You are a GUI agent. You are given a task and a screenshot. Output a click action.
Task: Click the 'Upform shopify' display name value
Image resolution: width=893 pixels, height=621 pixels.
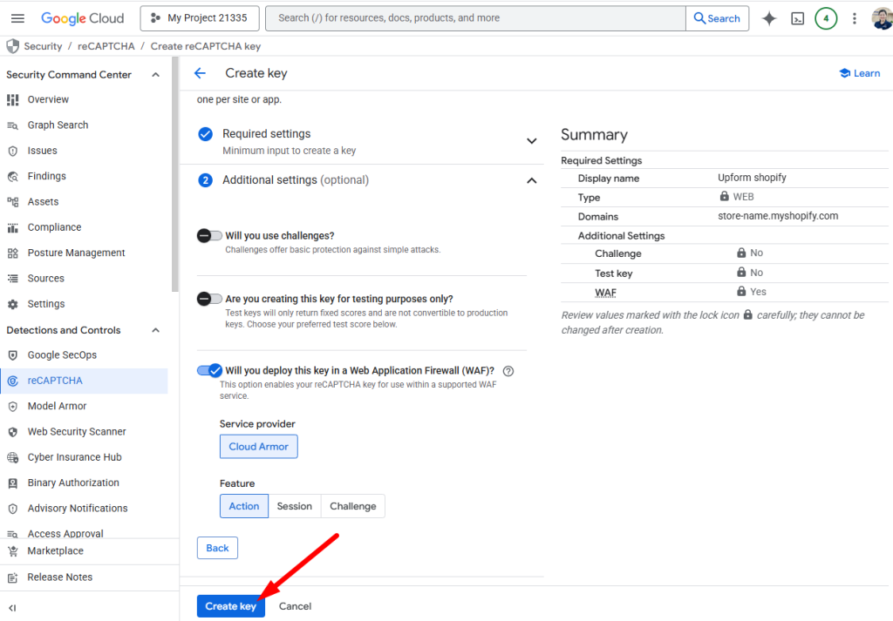[752, 178]
